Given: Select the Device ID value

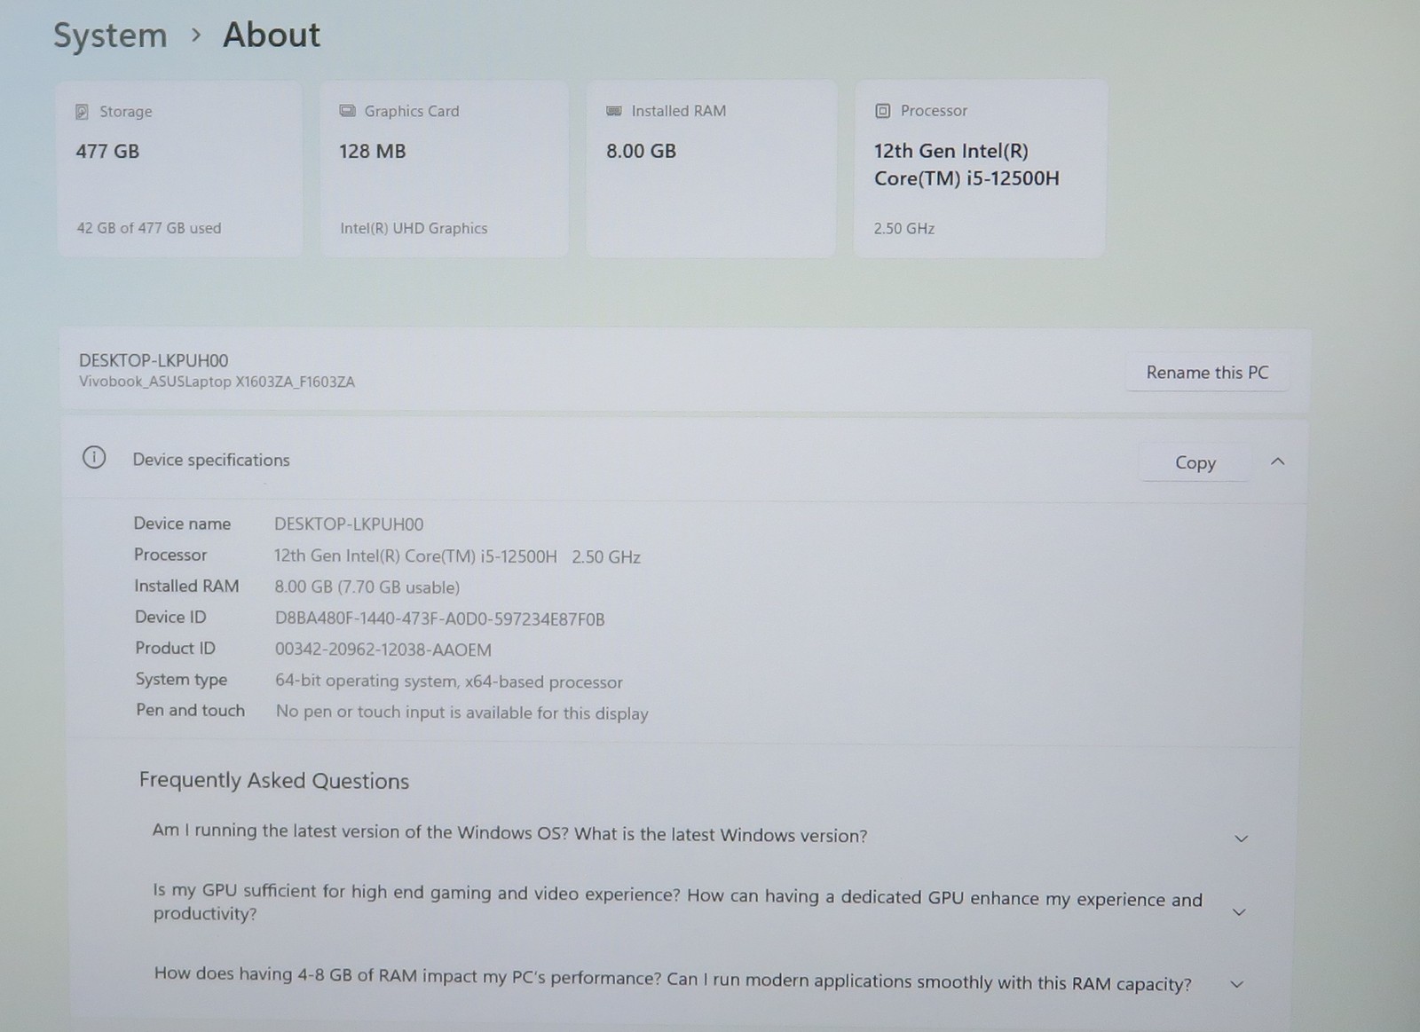Looking at the screenshot, I should click(439, 619).
